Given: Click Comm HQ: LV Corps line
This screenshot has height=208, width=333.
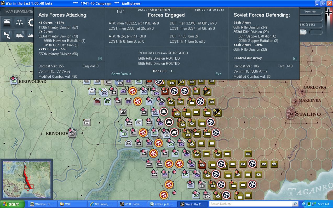Looking at the screenshot, I should 54,71.
